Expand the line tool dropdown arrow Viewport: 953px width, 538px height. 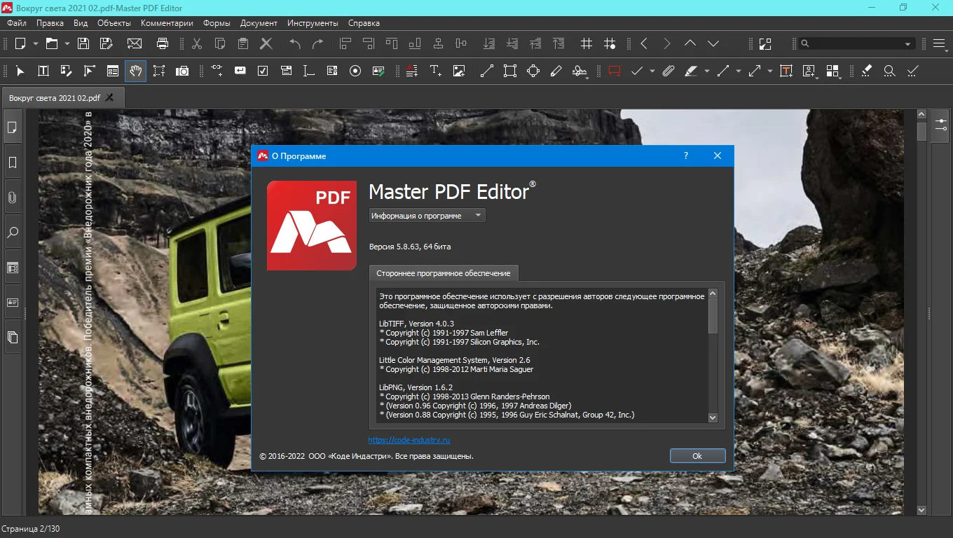coord(738,71)
